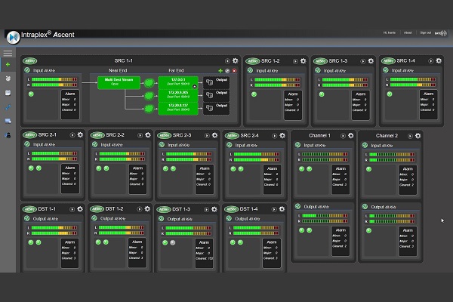This screenshot has width=453, height=302.
Task: Open the wrench tools icon in the sidebar
Action: pos(8,107)
